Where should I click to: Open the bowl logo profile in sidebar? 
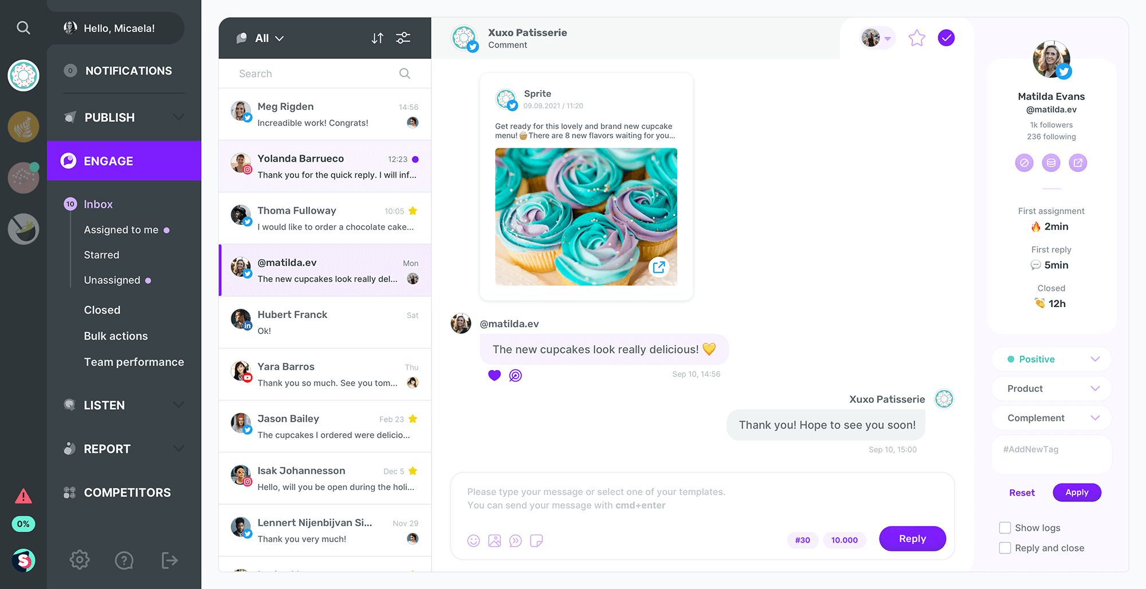[23, 229]
